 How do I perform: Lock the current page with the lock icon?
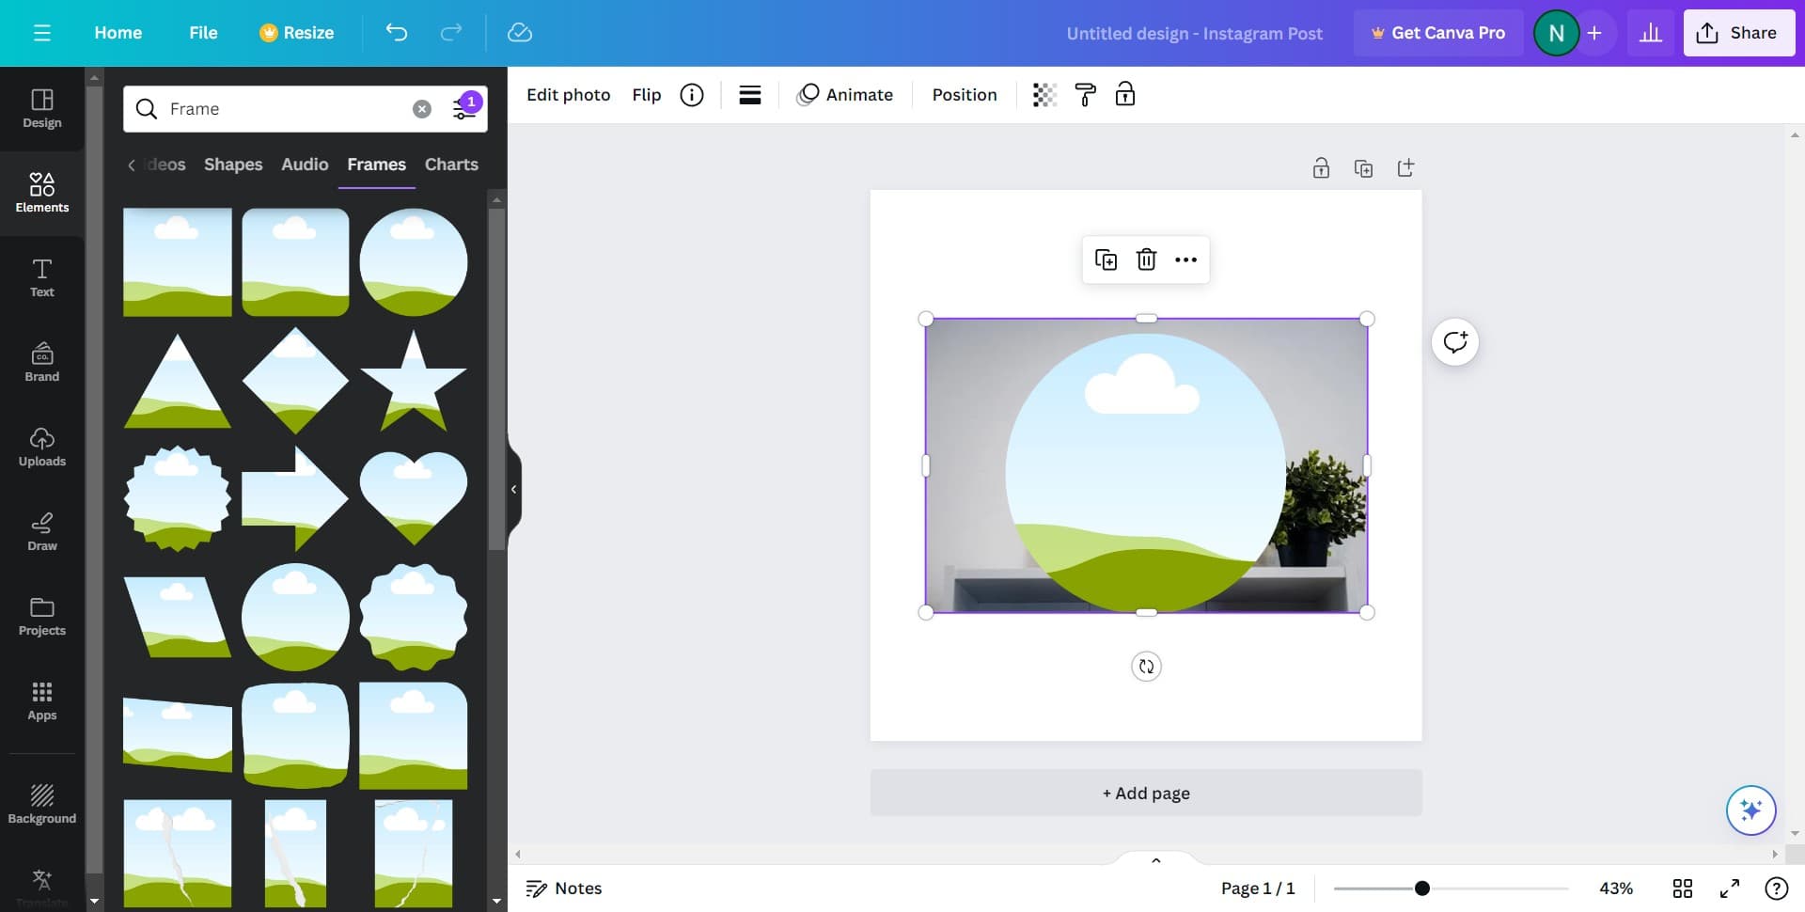tap(1321, 167)
